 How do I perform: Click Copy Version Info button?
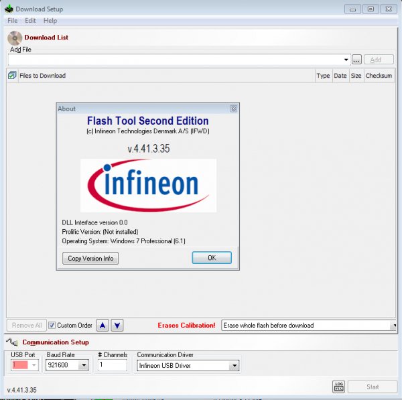[90, 258]
